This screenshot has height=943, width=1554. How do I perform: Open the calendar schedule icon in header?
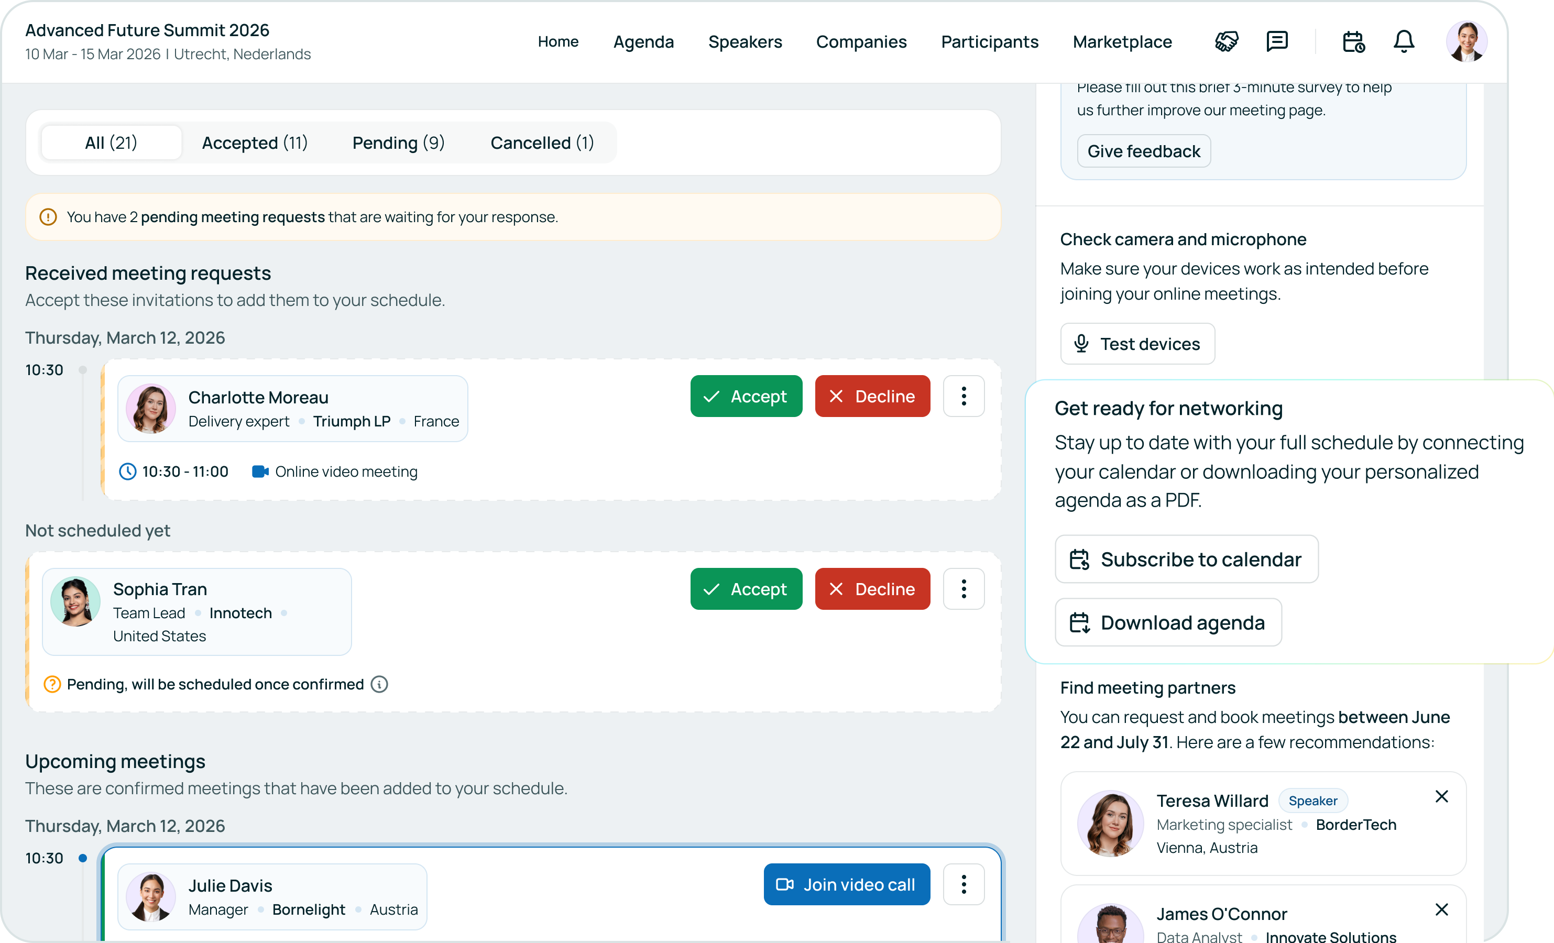pos(1353,41)
